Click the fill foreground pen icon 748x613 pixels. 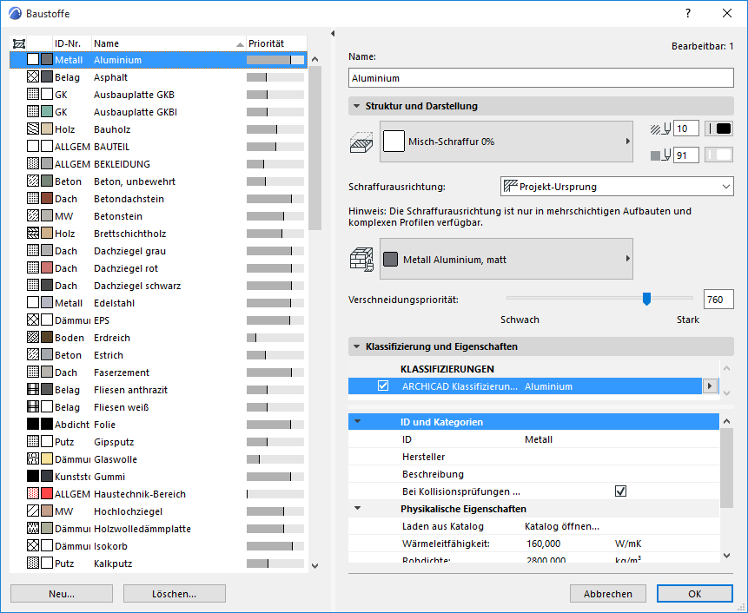(x=661, y=129)
